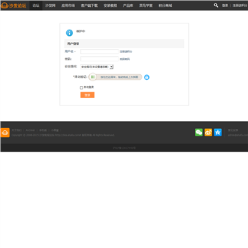Open the 小黑屋 footer link
248x248 pixels.
tap(54, 130)
